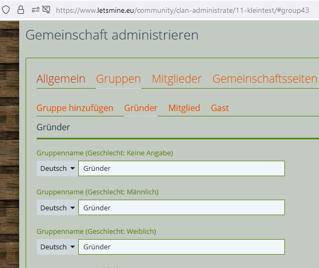Focus the Männlich group name input field

[182, 208]
